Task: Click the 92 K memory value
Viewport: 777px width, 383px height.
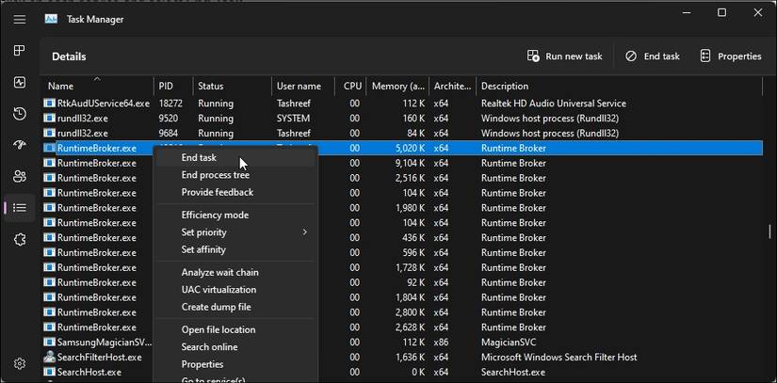Action: click(415, 282)
